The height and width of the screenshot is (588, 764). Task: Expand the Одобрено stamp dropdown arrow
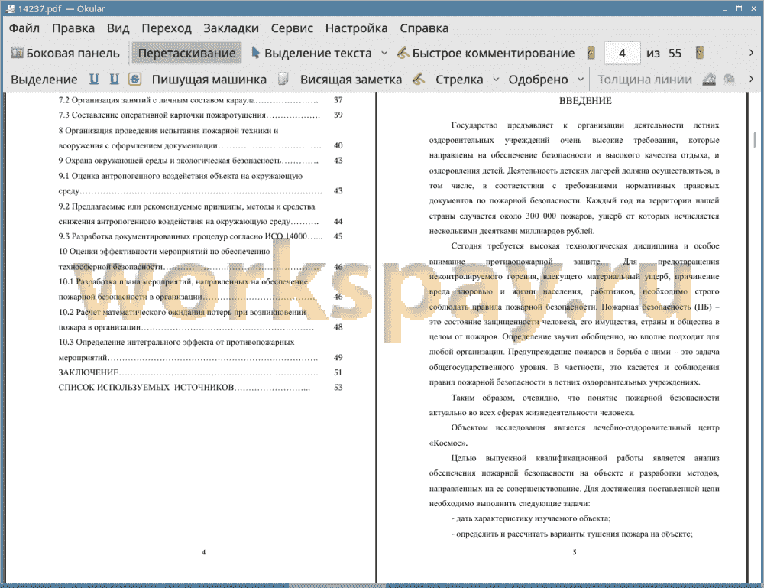click(x=581, y=80)
